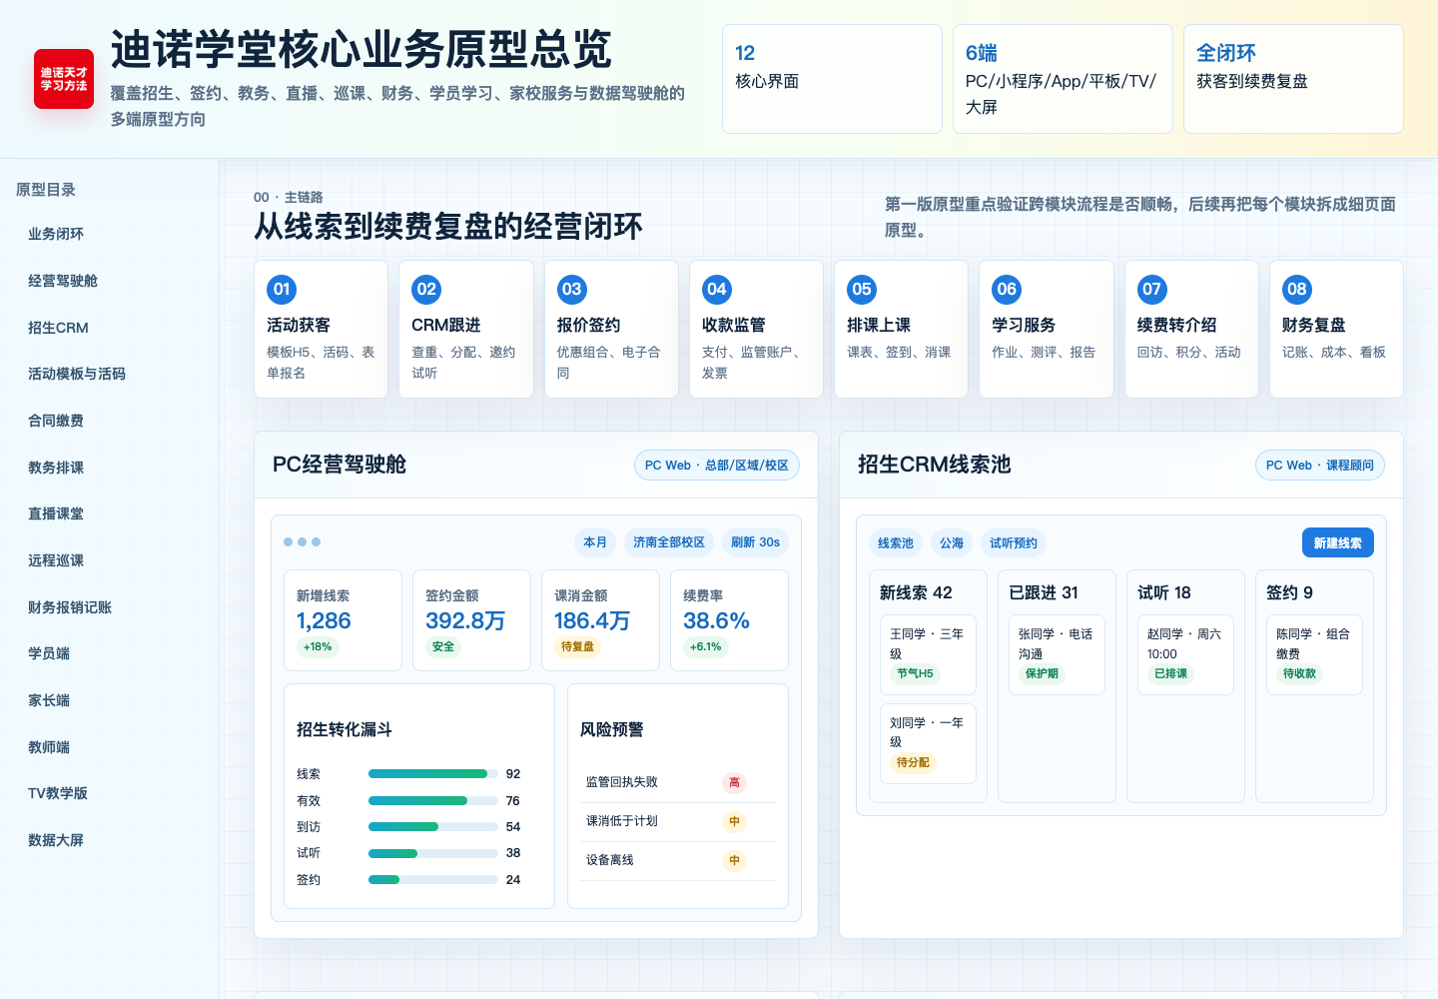Click the 高 risk badge for 监管回执失败
The height and width of the screenshot is (999, 1438).
tap(734, 783)
